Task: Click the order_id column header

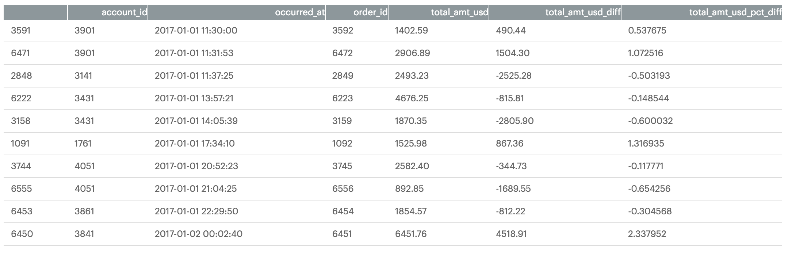Action: [x=370, y=12]
